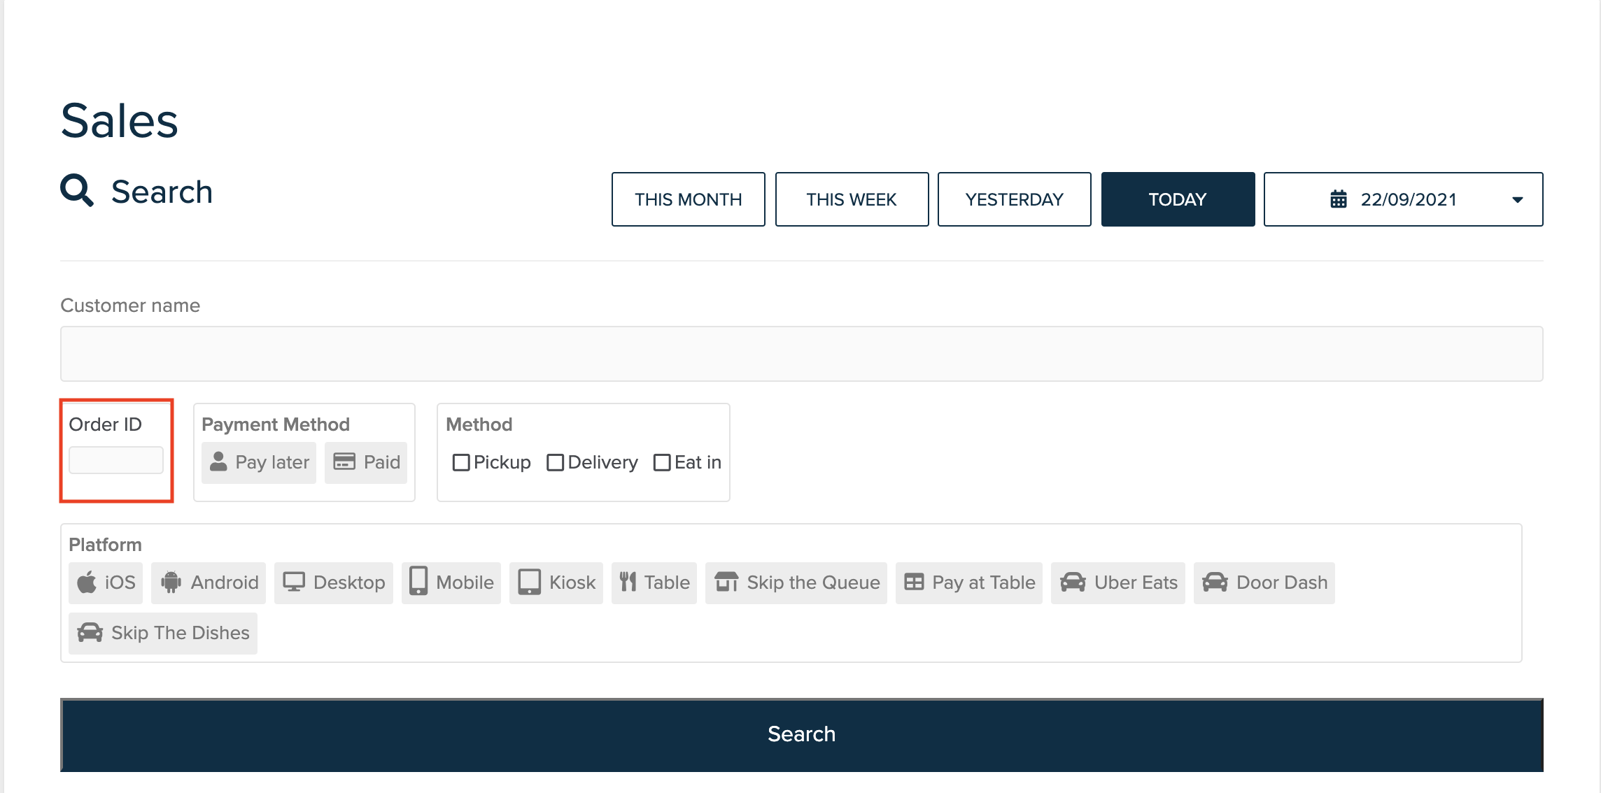Select the Door Dash platform

click(x=1264, y=582)
